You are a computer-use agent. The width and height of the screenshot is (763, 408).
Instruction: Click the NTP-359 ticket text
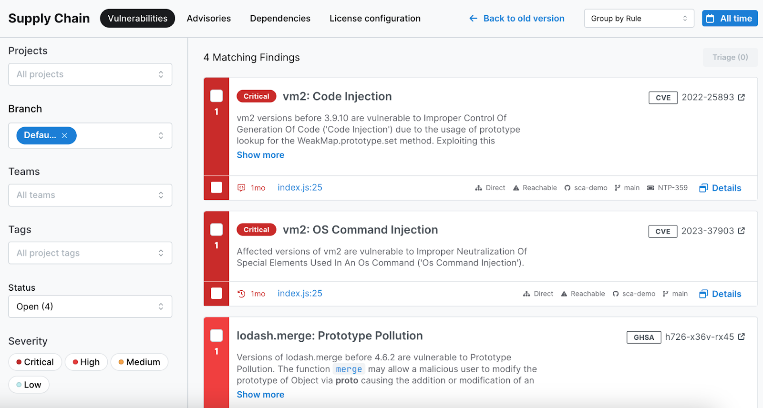point(672,188)
